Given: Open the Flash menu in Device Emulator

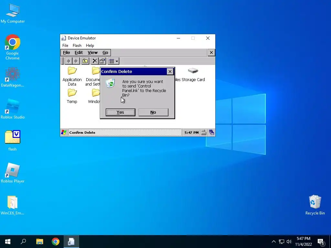Looking at the screenshot, I should (x=77, y=45).
